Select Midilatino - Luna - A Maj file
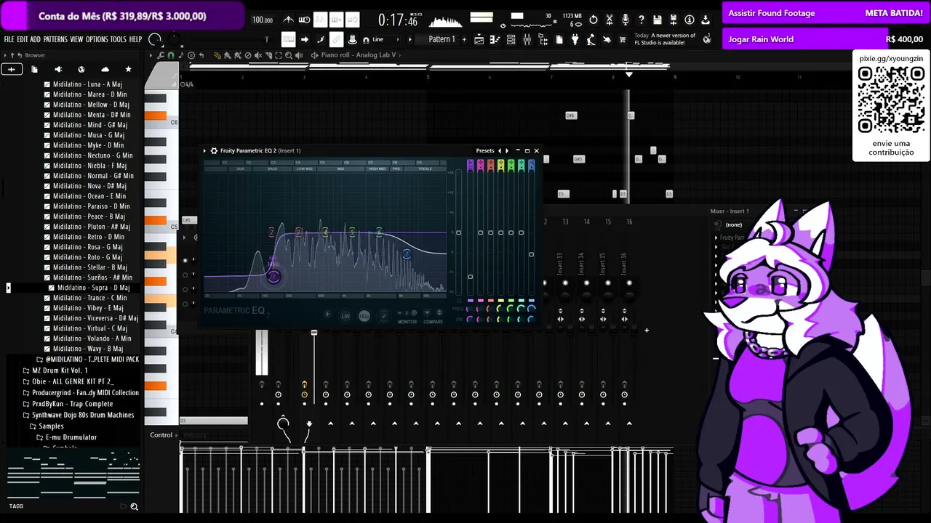The image size is (931, 523). click(83, 84)
